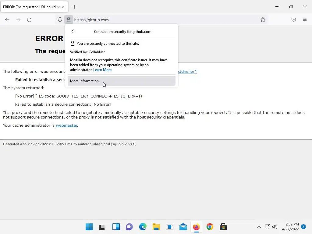
Task: Open Microsoft Store from the taskbar
Action: coord(223,227)
